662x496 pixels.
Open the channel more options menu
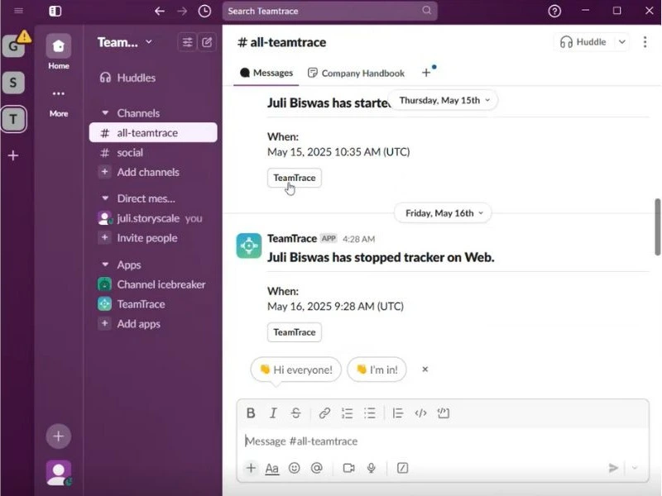pos(645,42)
